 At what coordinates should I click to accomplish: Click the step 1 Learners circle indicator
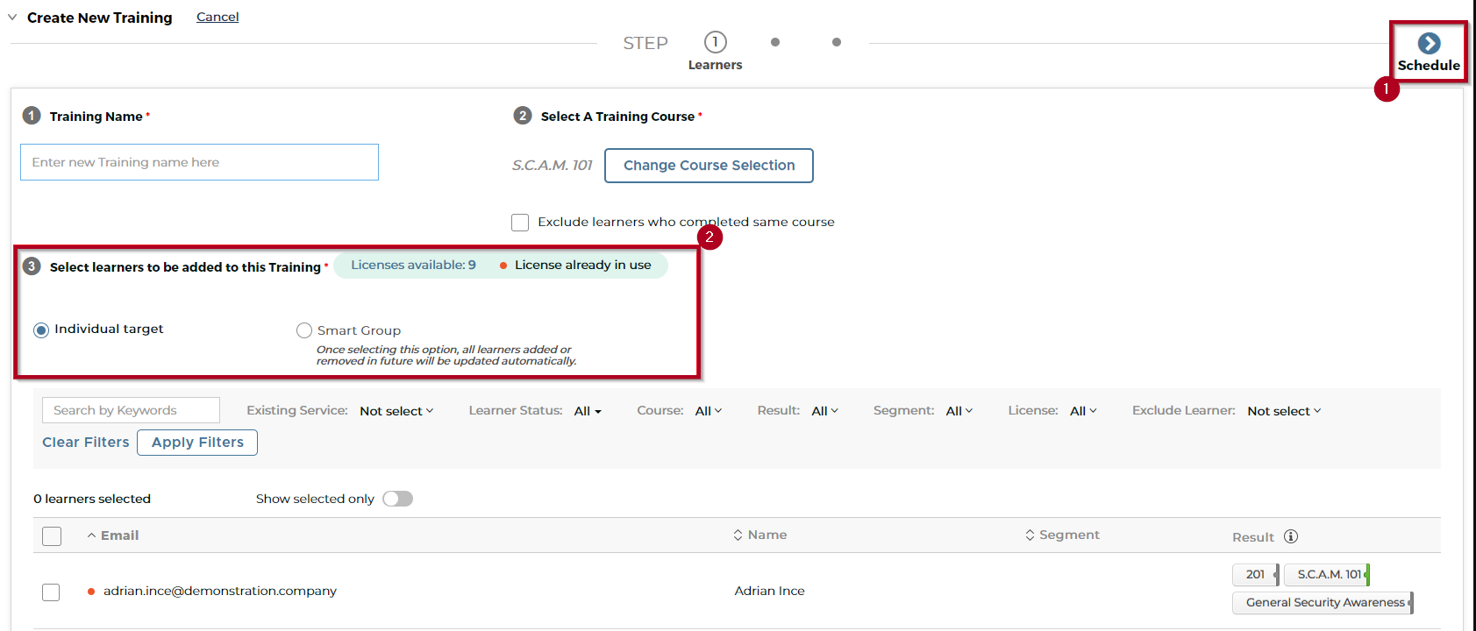[x=715, y=42]
